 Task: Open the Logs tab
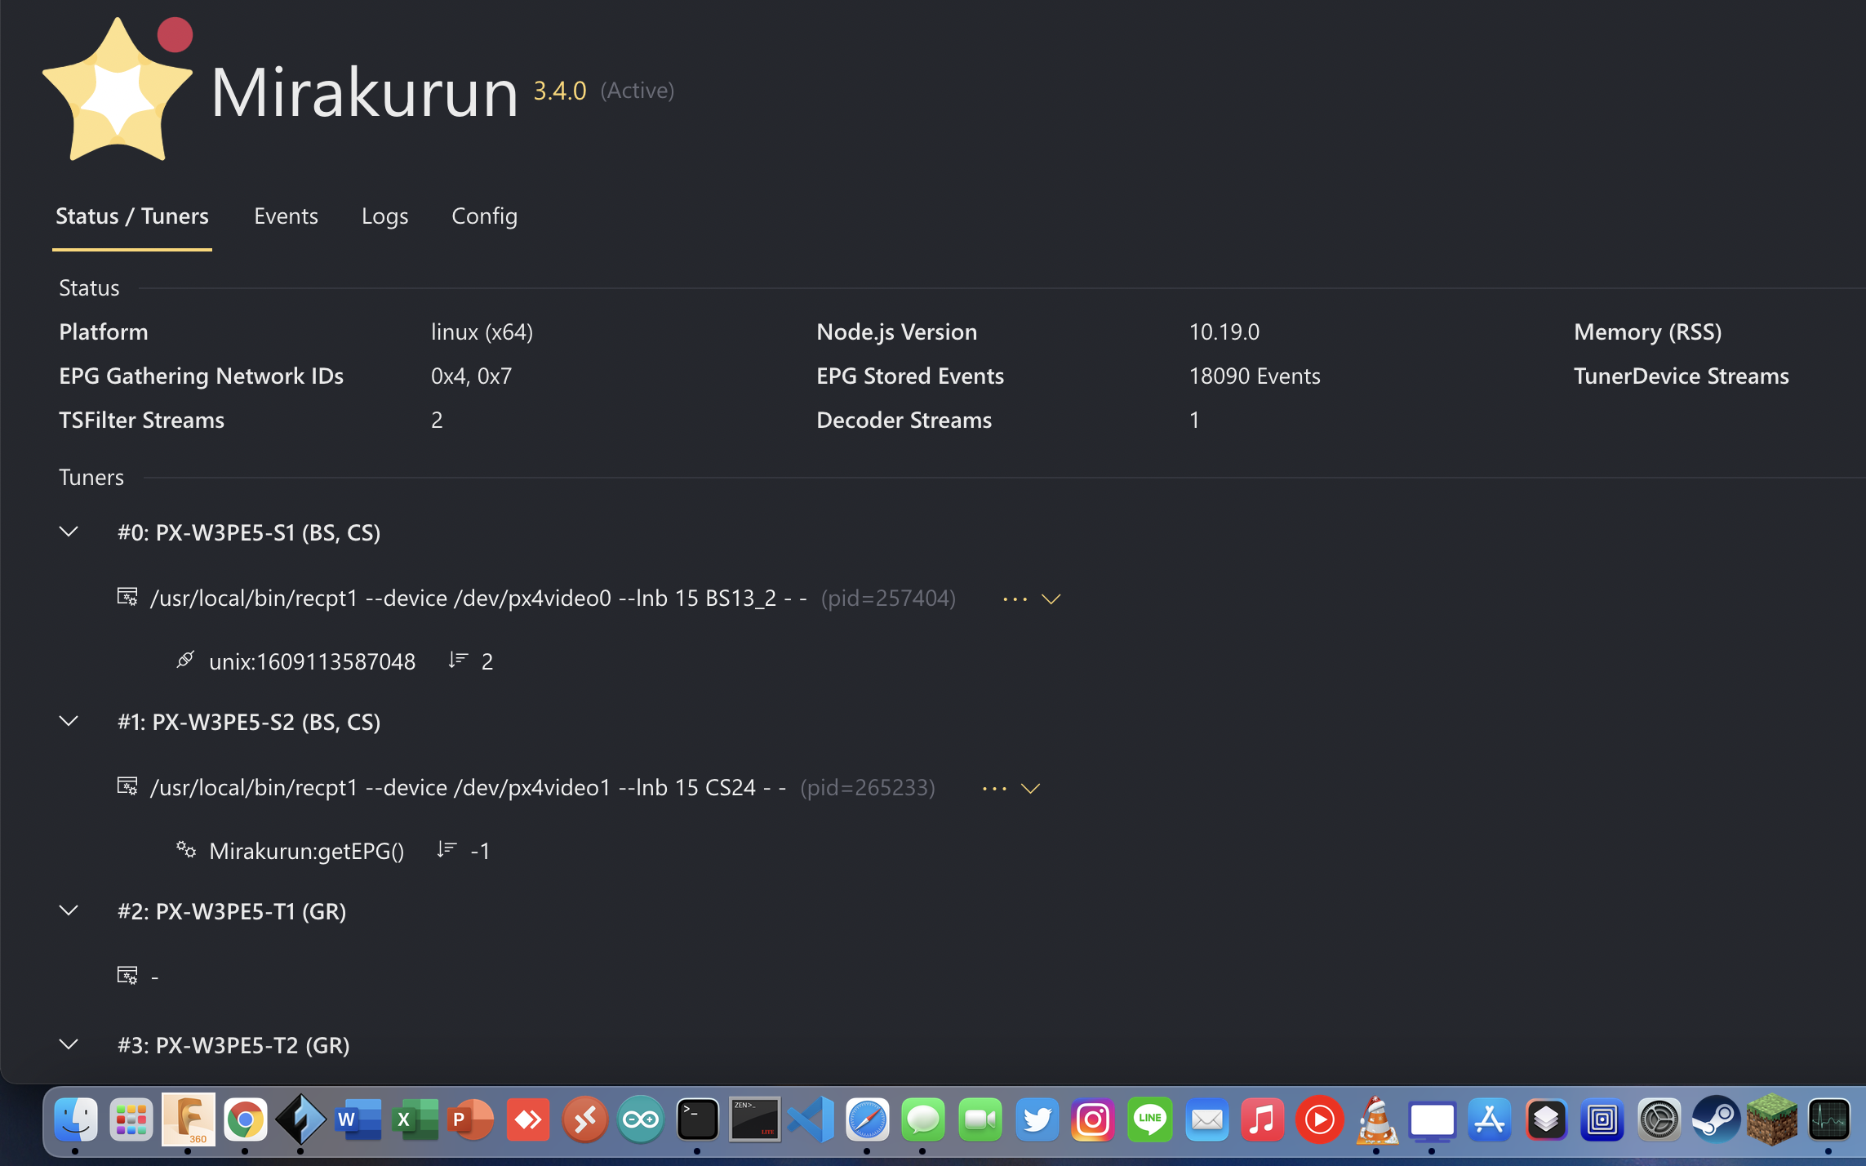(x=384, y=216)
